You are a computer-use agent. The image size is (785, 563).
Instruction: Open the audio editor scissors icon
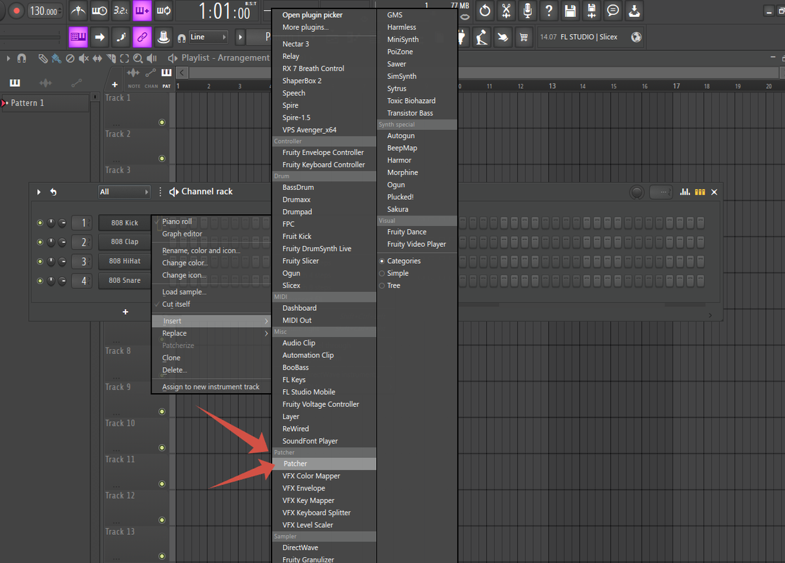tap(506, 10)
